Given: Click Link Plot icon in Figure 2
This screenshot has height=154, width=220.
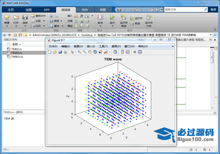Looking at the screenshot, I should click(x=115, y=52).
